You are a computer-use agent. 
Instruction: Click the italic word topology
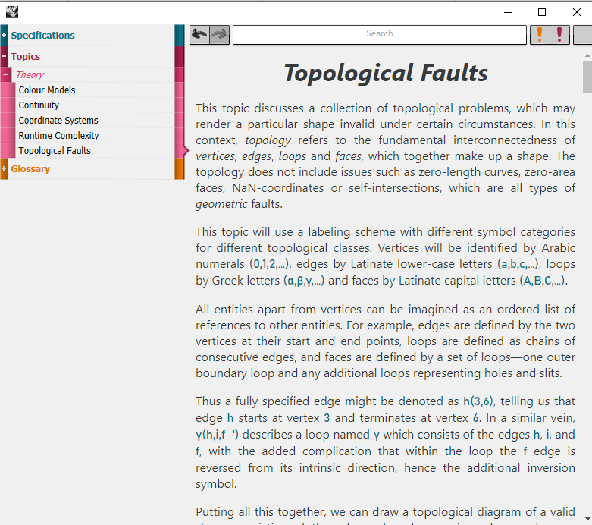(x=268, y=140)
